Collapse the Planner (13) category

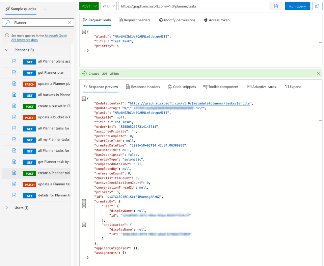[7, 49]
